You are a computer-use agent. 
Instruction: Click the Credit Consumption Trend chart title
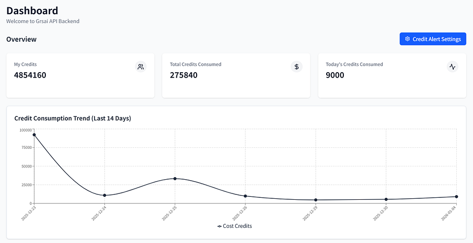coord(73,118)
